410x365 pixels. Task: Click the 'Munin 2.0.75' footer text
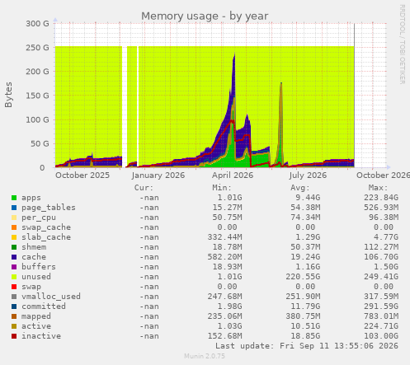point(205,356)
